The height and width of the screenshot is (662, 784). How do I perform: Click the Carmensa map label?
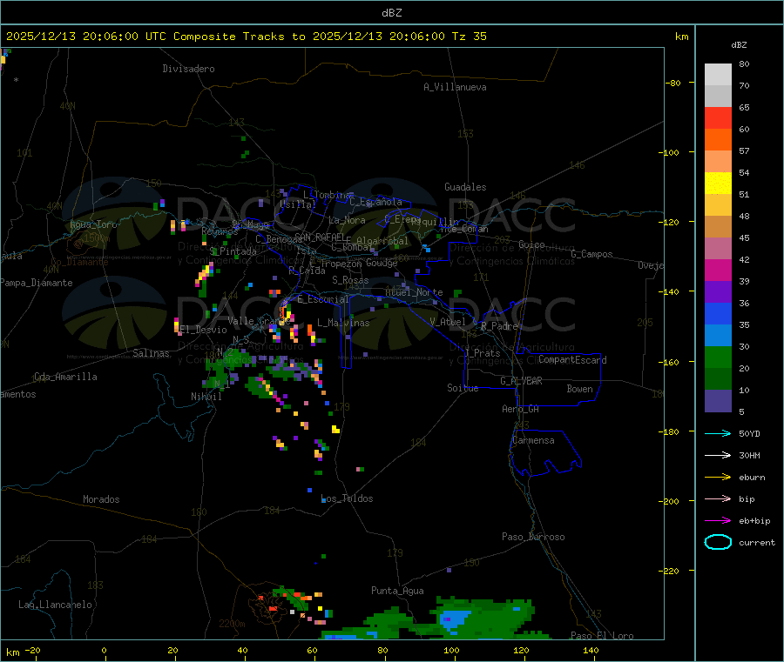533,440
